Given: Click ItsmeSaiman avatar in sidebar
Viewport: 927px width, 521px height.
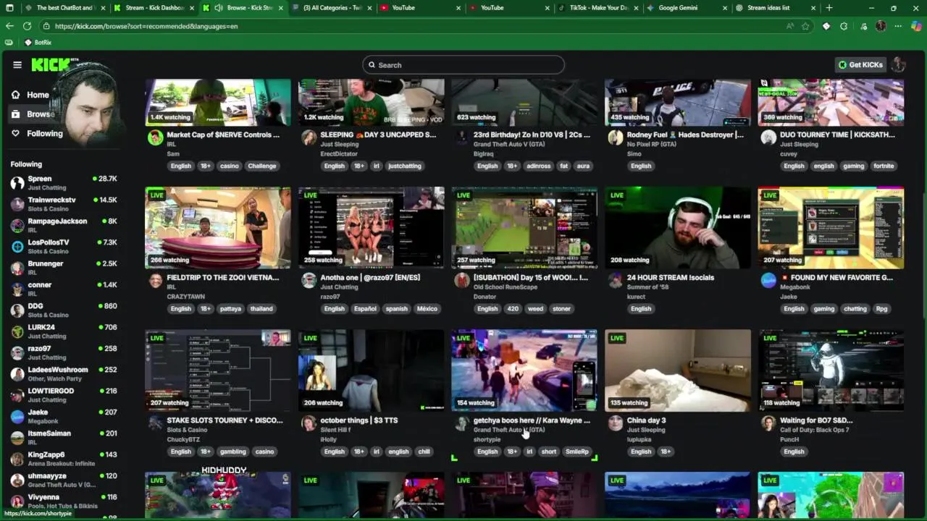Looking at the screenshot, I should coord(17,438).
